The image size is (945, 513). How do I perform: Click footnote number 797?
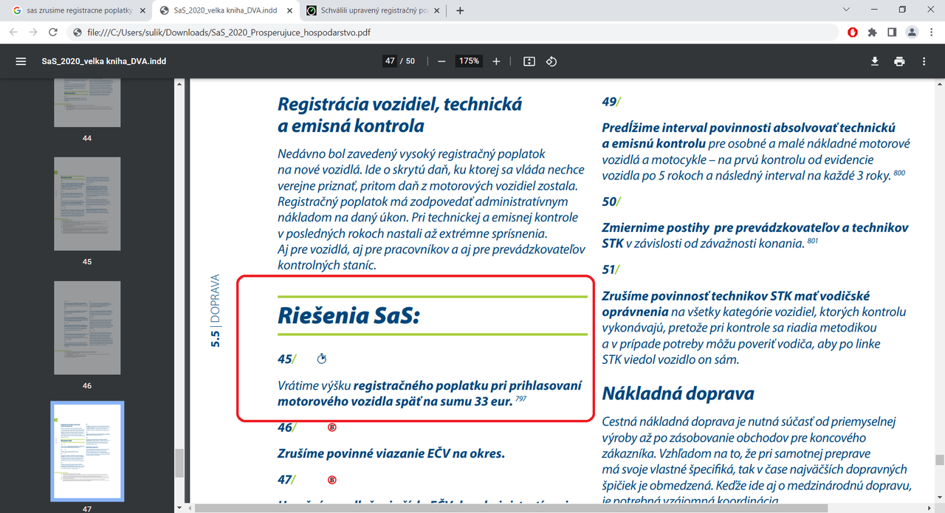(x=521, y=399)
